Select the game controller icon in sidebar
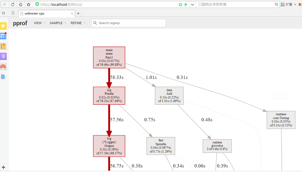Screen dimensions: 302x172 click(x=3, y=66)
